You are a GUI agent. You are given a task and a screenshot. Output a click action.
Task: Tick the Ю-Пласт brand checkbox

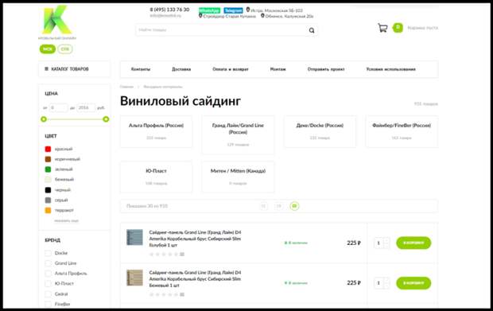[48, 284]
